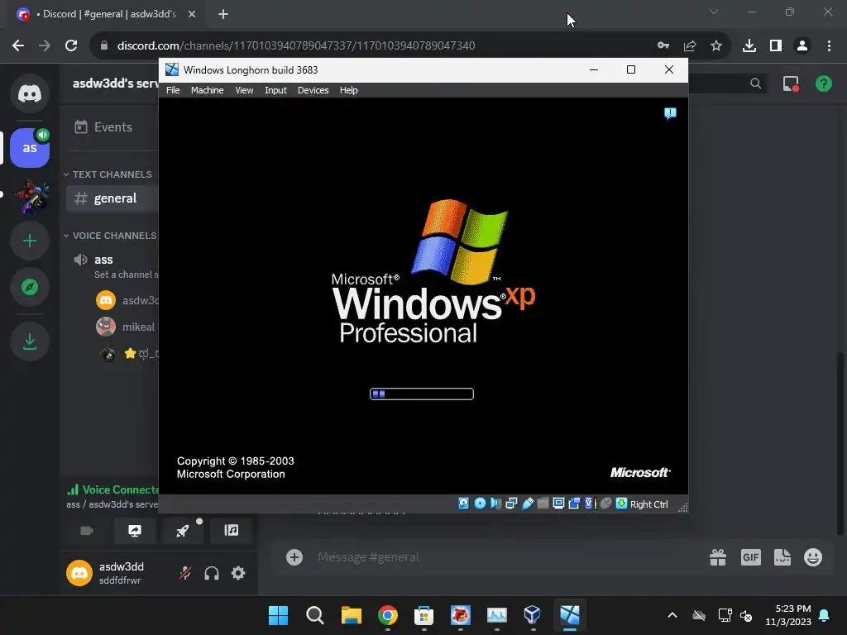Open Discord soundboard button
The width and height of the screenshot is (847, 635).
coord(232,531)
